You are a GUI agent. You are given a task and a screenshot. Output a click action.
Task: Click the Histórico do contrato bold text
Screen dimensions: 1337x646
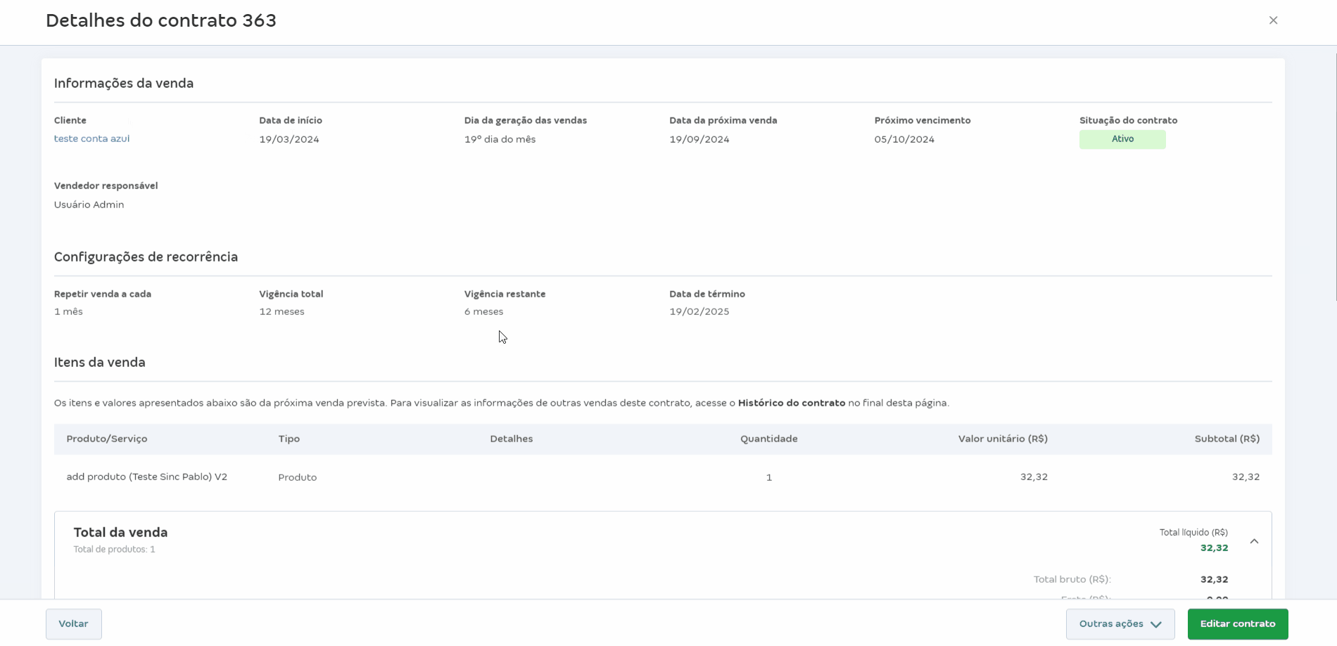point(791,403)
